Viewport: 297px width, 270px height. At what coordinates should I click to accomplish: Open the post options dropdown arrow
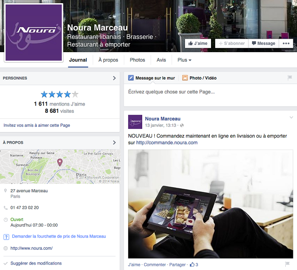pos(291,117)
